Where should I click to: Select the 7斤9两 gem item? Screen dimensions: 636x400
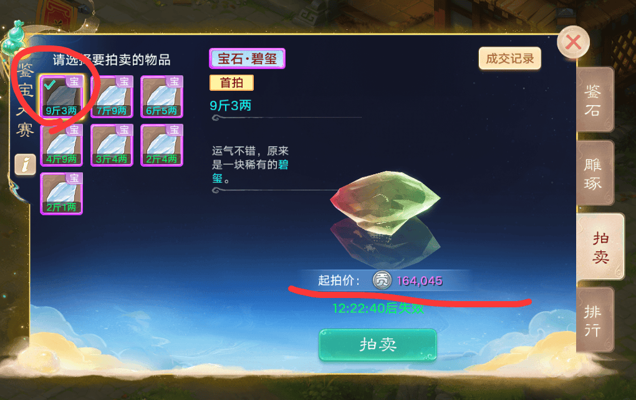click(112, 97)
